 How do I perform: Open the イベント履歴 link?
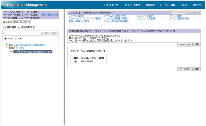(175, 16)
